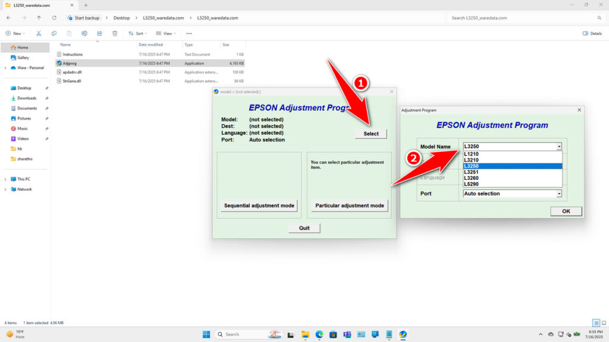Switch to details list view icon

pos(596,322)
